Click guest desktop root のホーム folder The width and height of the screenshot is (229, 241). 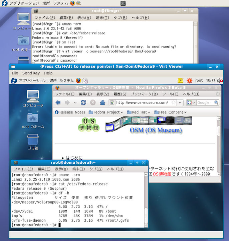point(33,120)
